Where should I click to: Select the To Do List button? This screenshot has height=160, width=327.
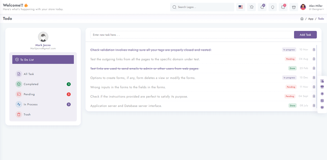43,60
